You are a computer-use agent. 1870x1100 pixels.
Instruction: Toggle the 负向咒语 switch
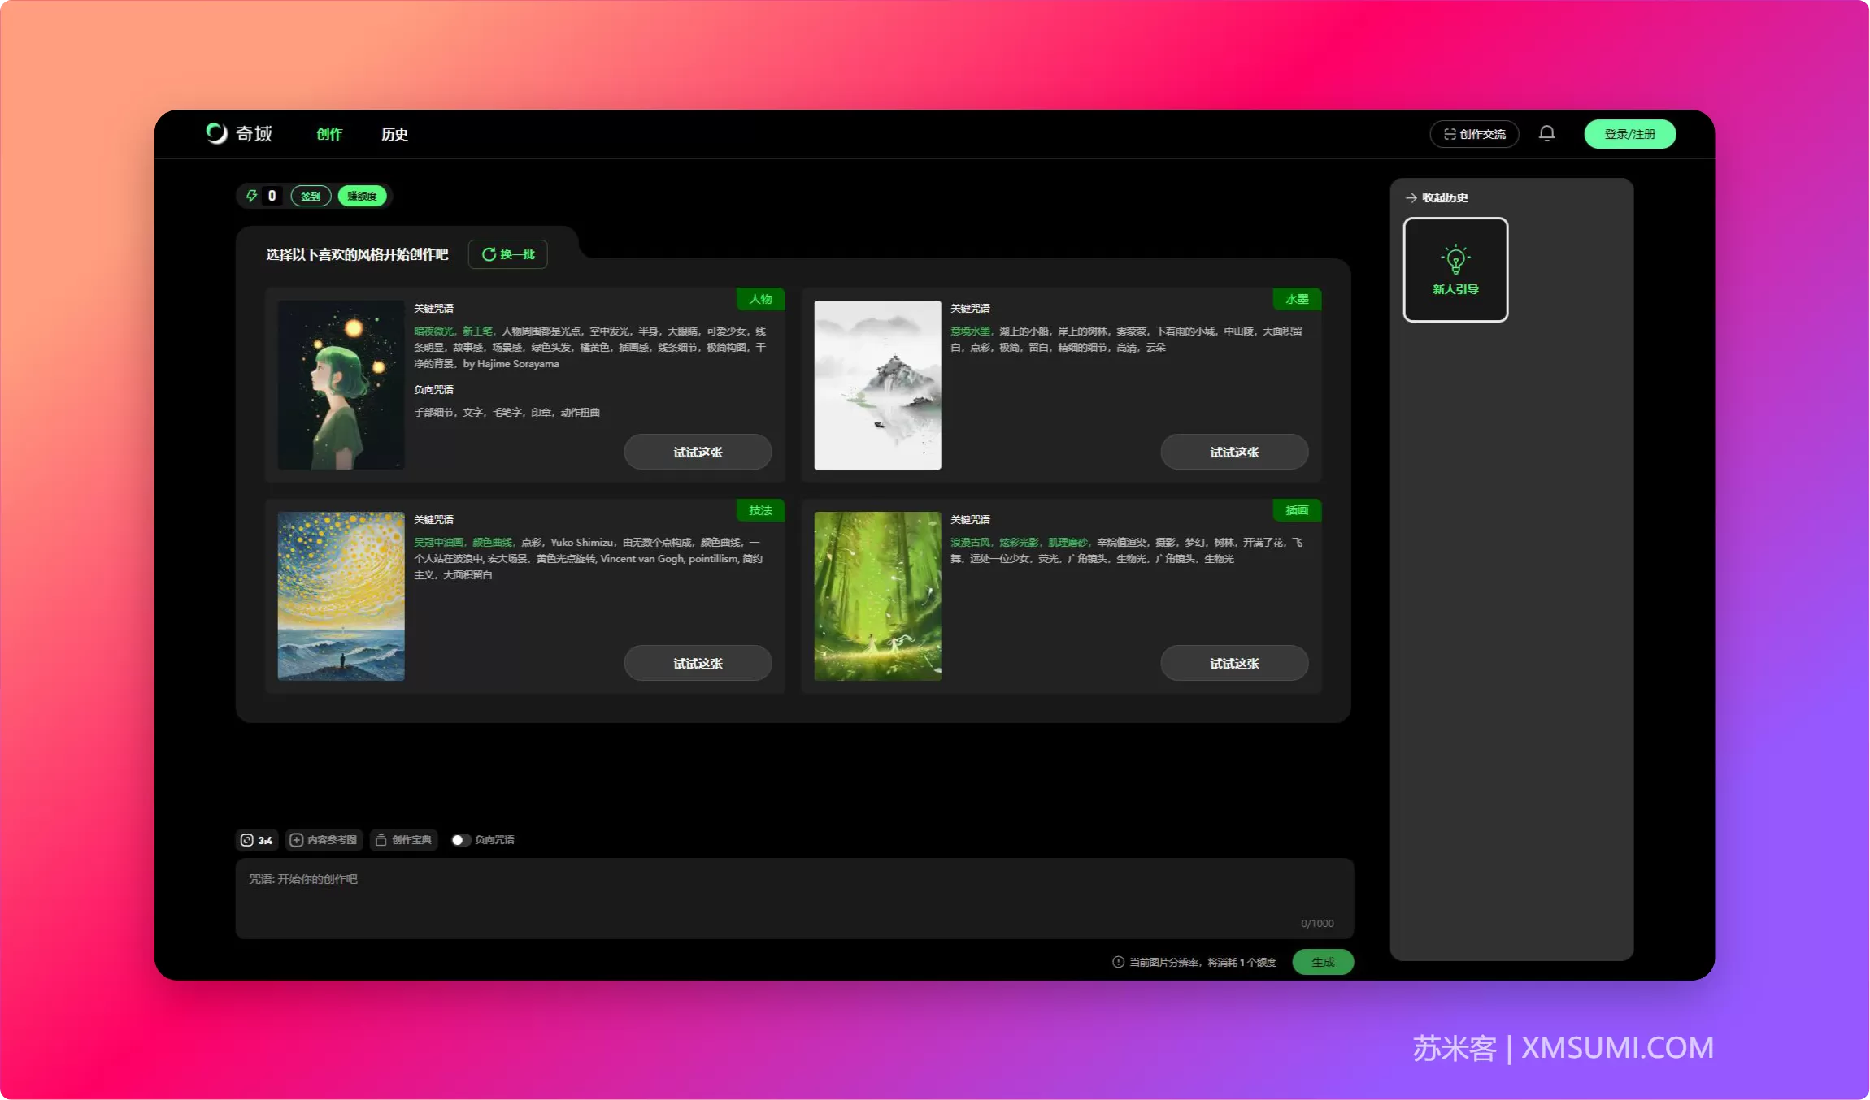[460, 840]
